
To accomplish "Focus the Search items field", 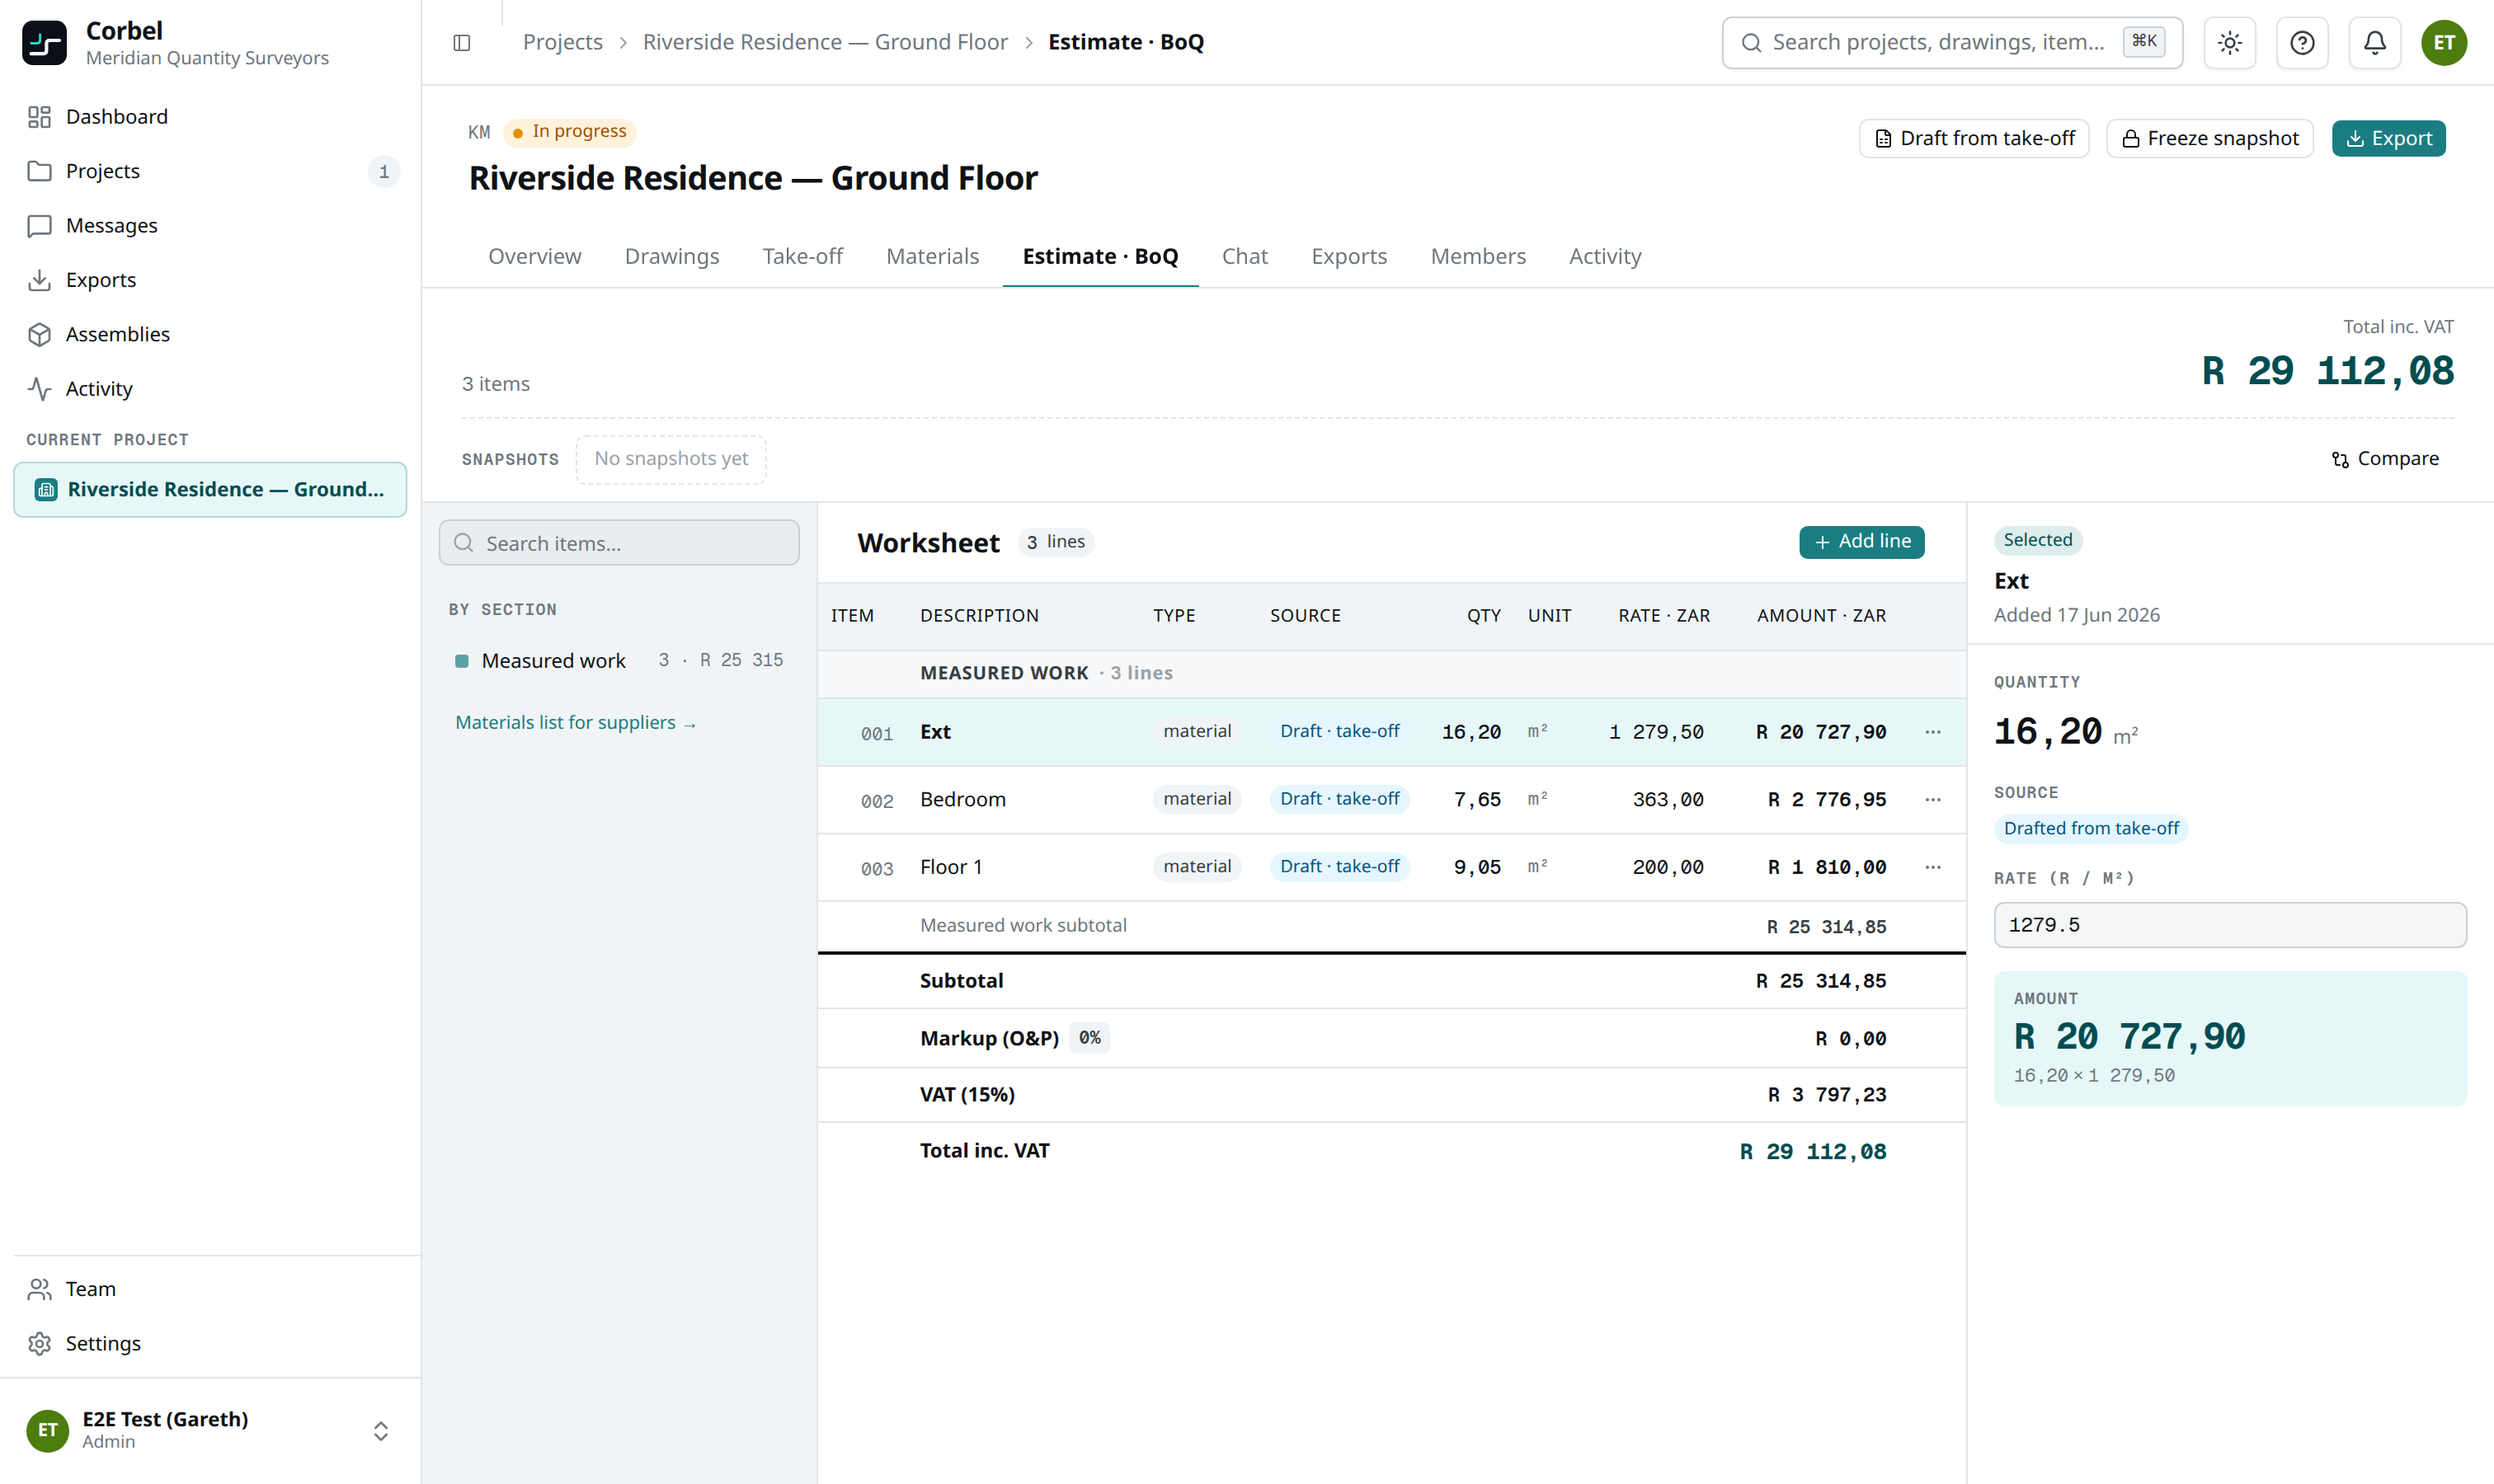I will 619,543.
